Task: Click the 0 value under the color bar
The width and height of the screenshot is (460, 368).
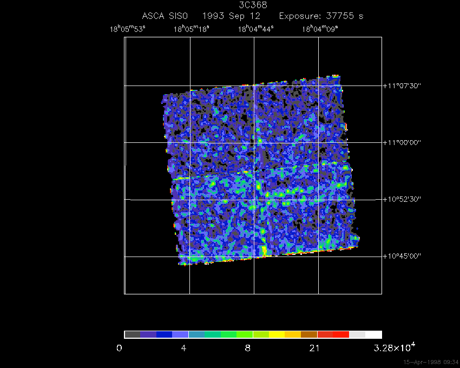Action: pos(119,348)
